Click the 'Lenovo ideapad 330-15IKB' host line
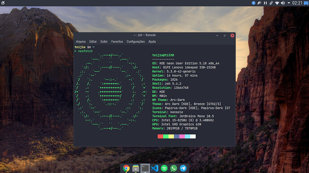This screenshot has width=309, height=173. (x=184, y=68)
